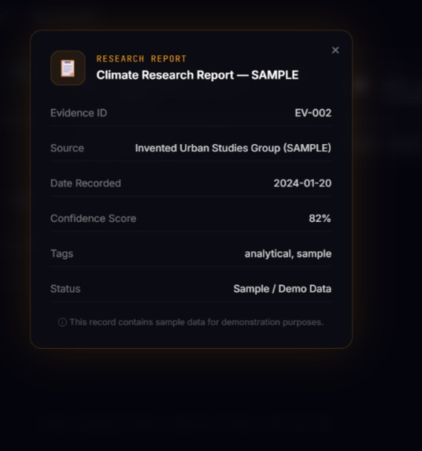The height and width of the screenshot is (451, 422).
Task: Click the EV-002 evidence ID value
Action: (x=313, y=113)
